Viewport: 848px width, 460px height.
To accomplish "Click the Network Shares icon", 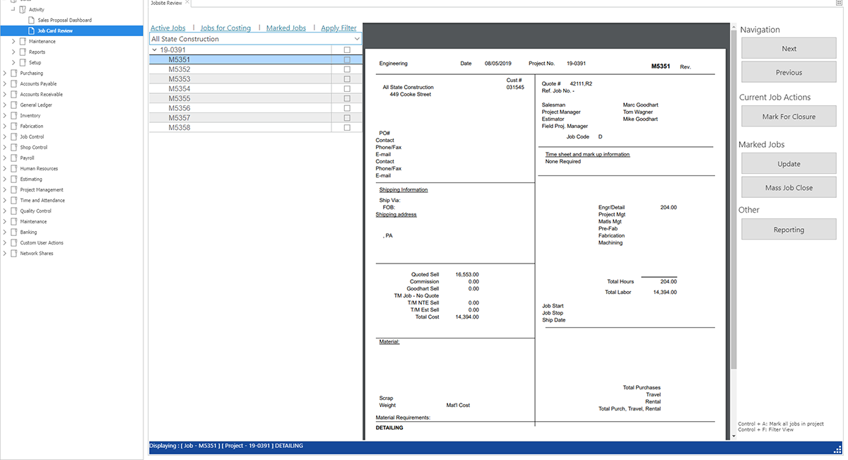I will click(x=14, y=254).
